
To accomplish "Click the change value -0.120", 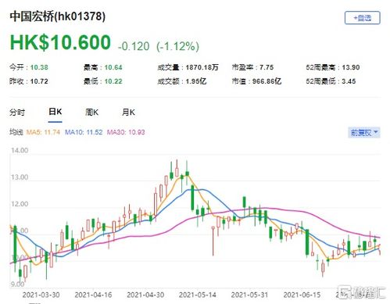I will point(134,46).
